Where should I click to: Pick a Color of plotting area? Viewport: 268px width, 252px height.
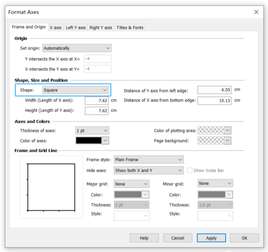click(214, 130)
